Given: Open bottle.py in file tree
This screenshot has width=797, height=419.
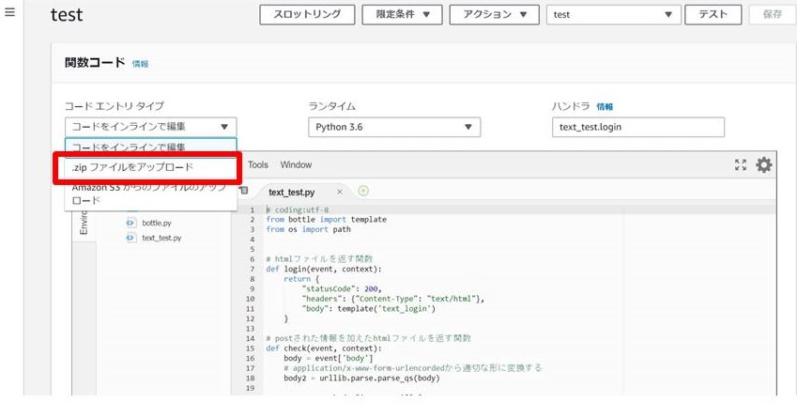Looking at the screenshot, I should point(157,223).
